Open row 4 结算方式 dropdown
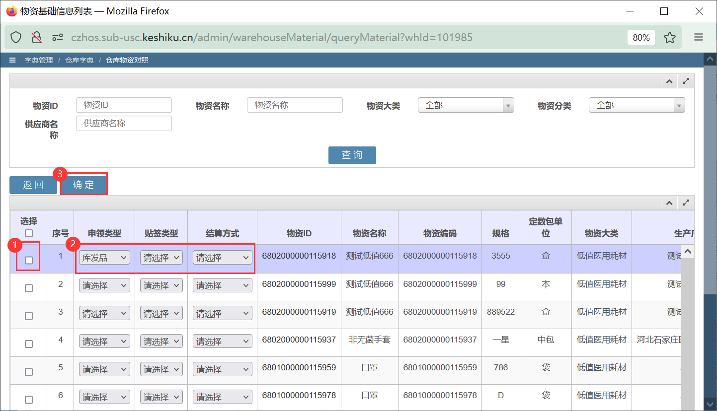 click(x=223, y=342)
